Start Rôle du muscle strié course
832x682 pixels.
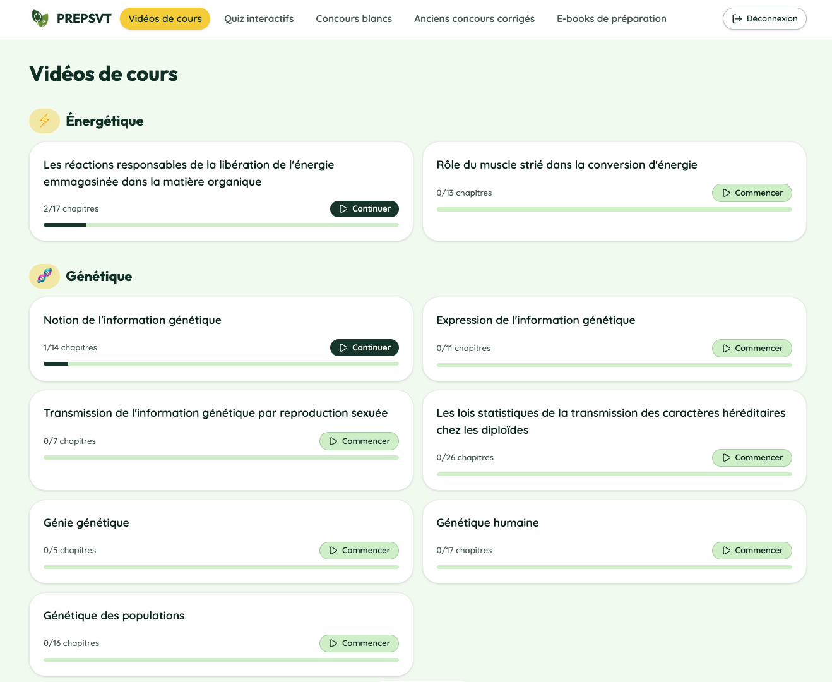[752, 193]
